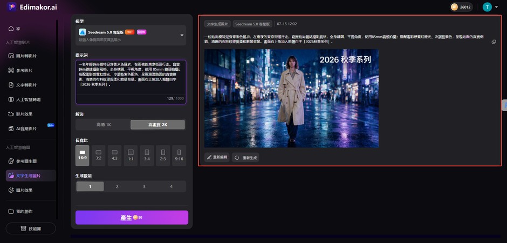Click the text-to-video sidebar icon
This screenshot has height=243, width=507.
pyautogui.click(x=11, y=85)
